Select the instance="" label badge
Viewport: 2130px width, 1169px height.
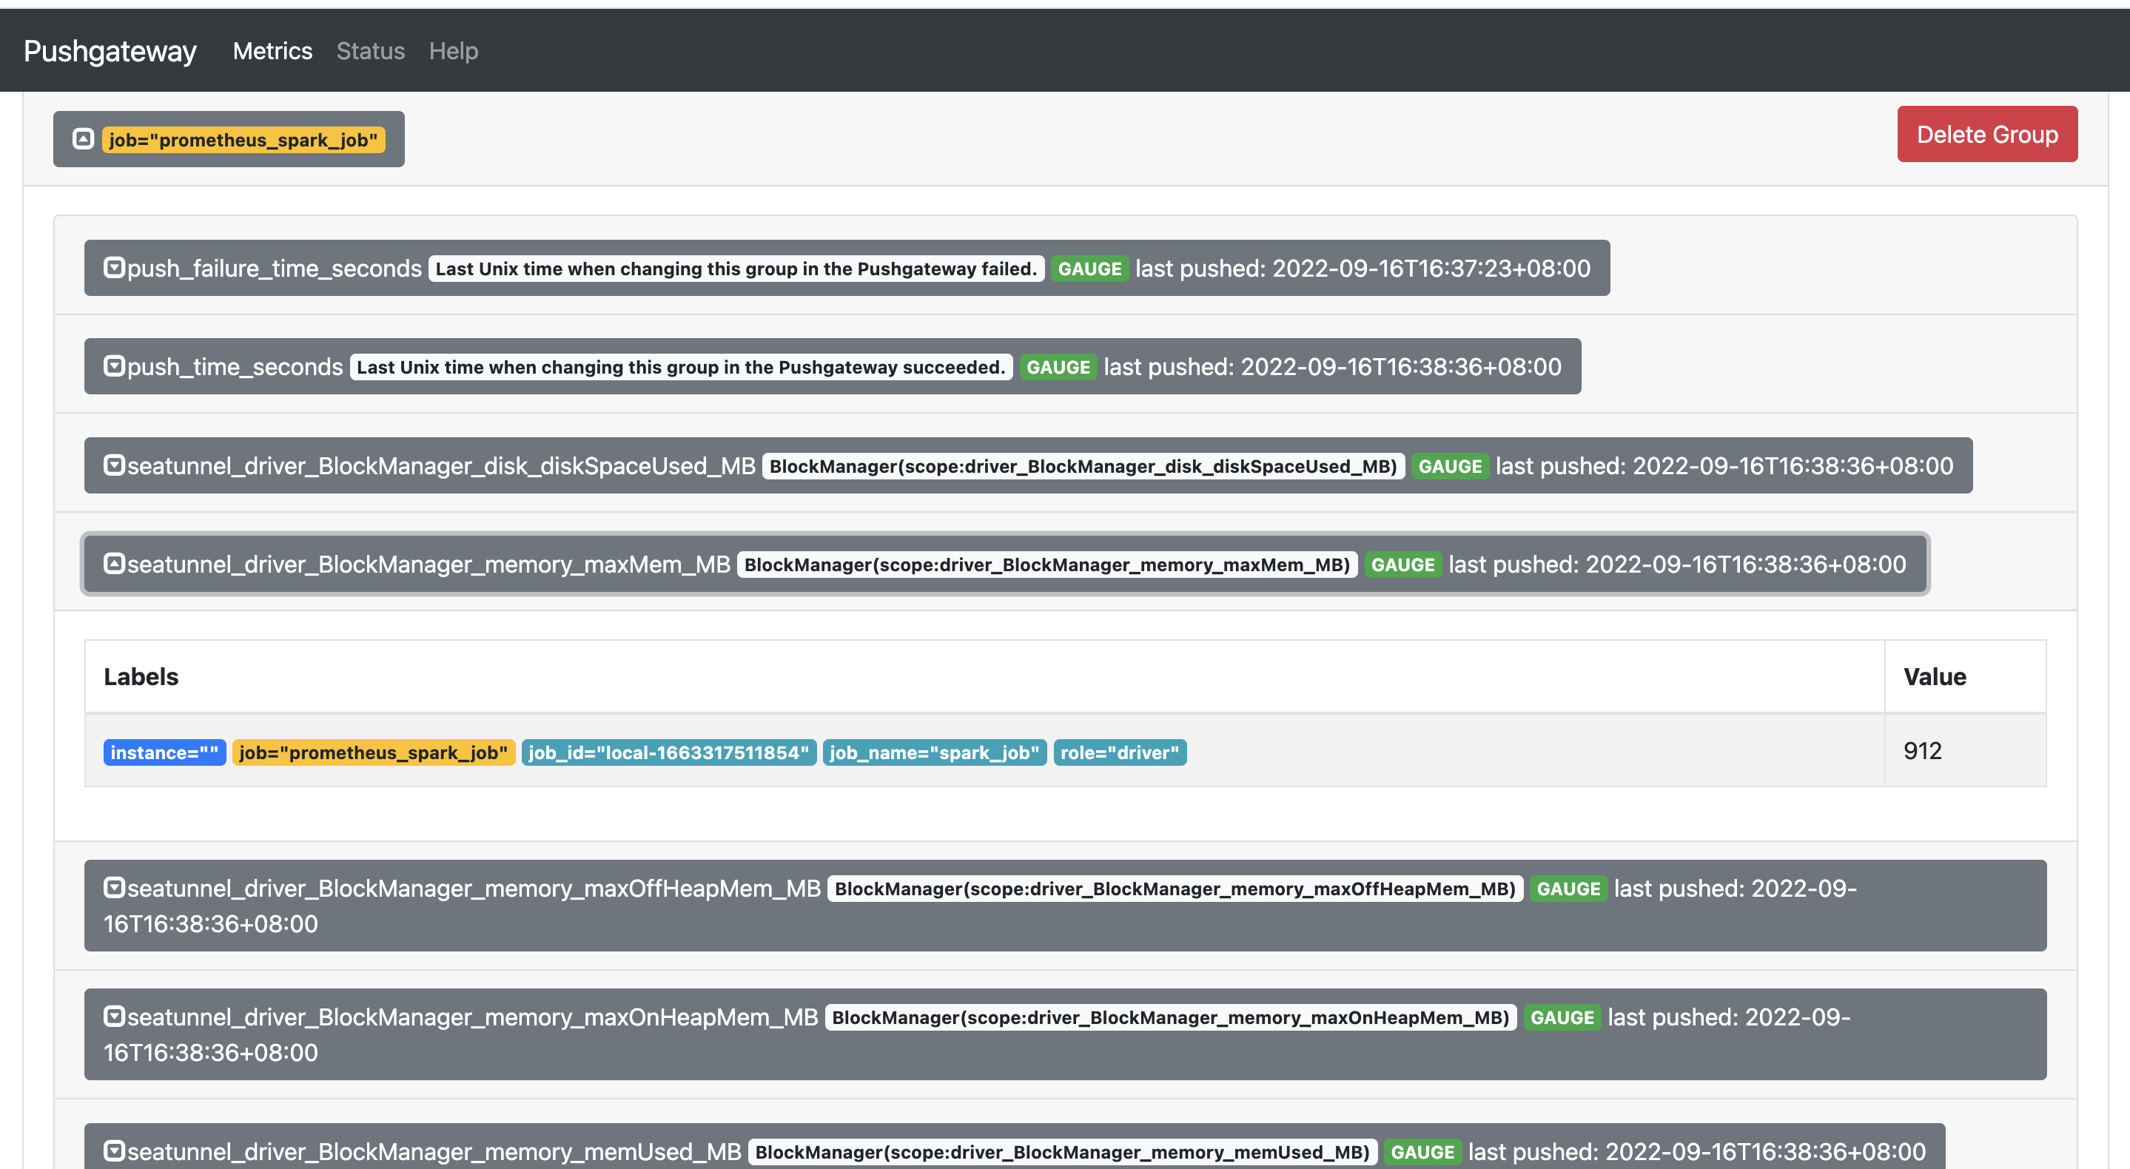(x=164, y=752)
